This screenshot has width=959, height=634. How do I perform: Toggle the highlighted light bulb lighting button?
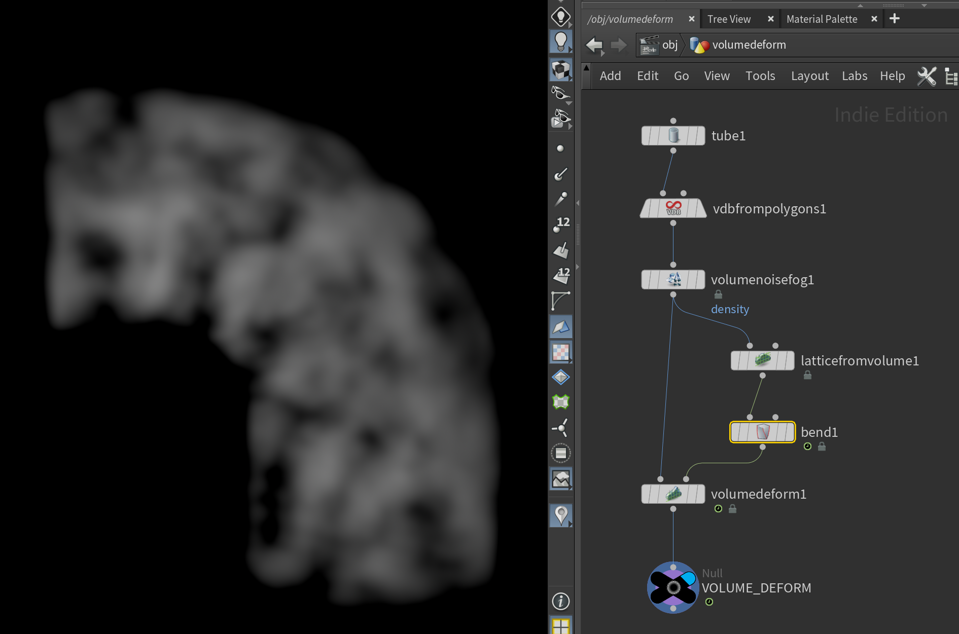pyautogui.click(x=560, y=42)
